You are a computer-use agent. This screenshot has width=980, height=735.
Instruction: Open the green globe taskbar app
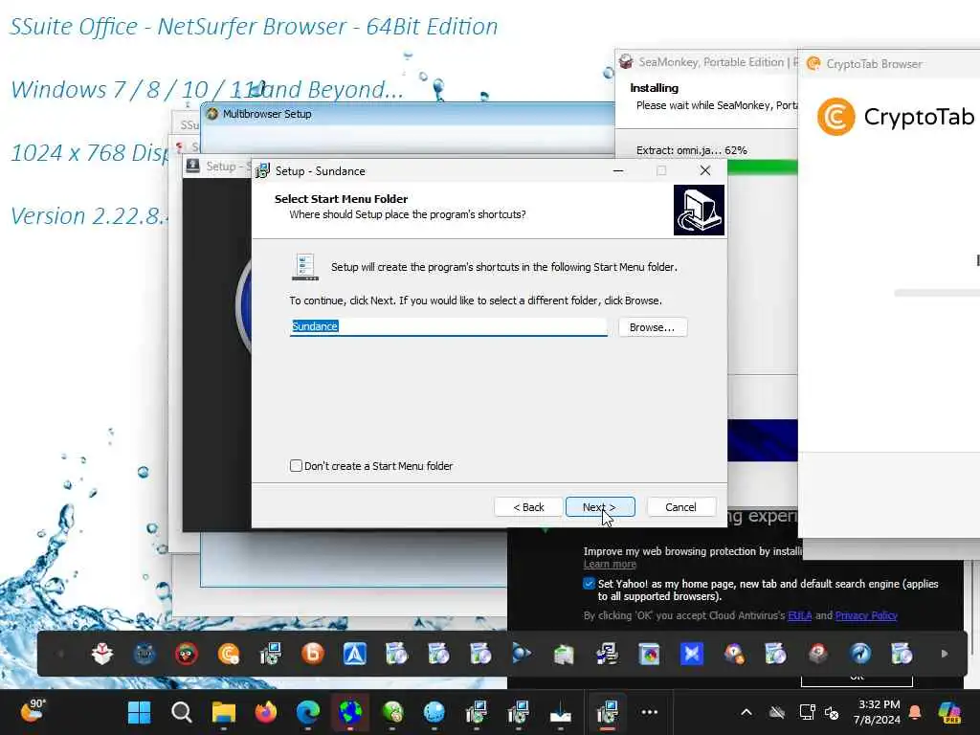[x=391, y=712]
